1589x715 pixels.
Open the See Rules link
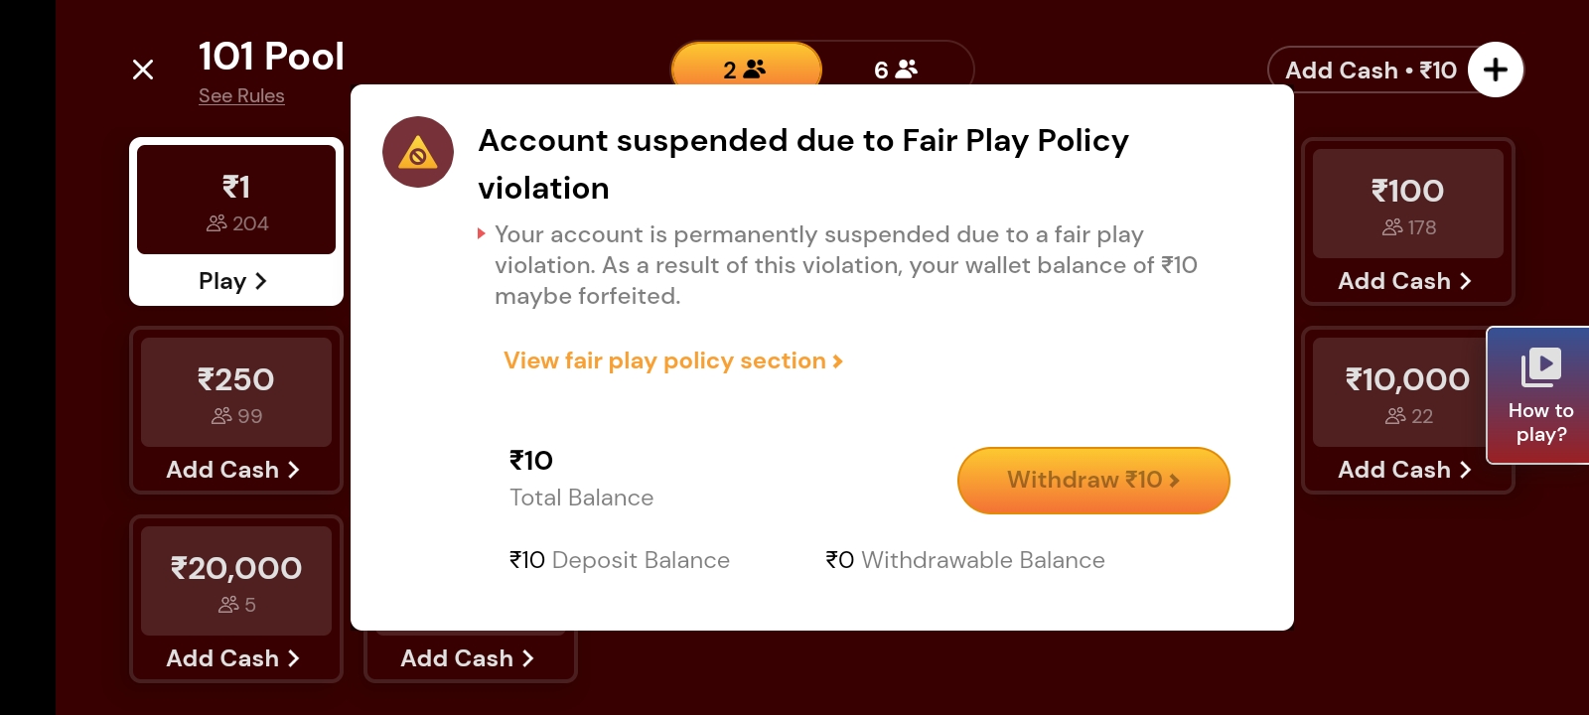[x=241, y=96]
